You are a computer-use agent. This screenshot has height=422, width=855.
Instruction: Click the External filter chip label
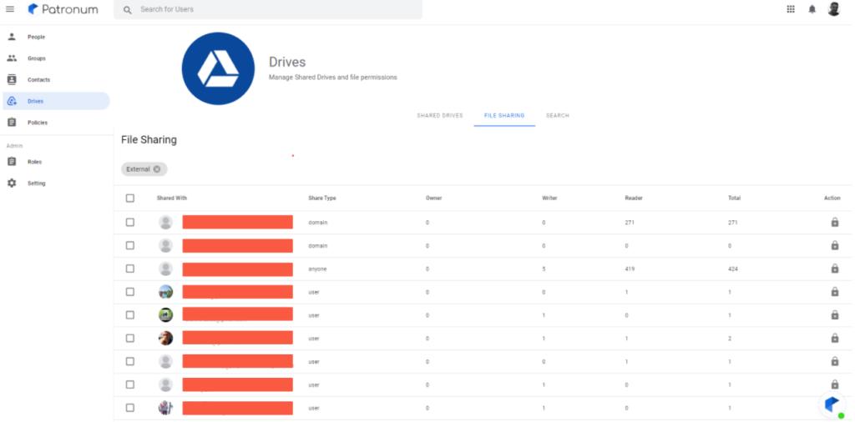pyautogui.click(x=138, y=169)
